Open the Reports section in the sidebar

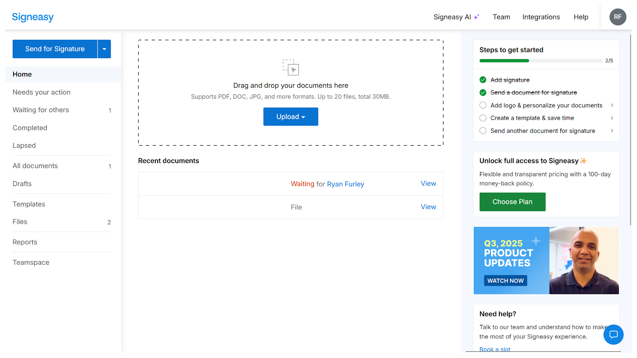click(25, 242)
